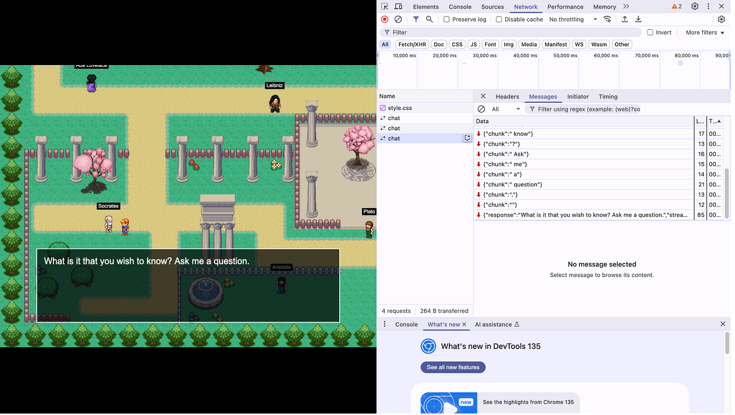The width and height of the screenshot is (735, 415).
Task: Click the reveal icon on selected chat row
Action: pyautogui.click(x=467, y=138)
